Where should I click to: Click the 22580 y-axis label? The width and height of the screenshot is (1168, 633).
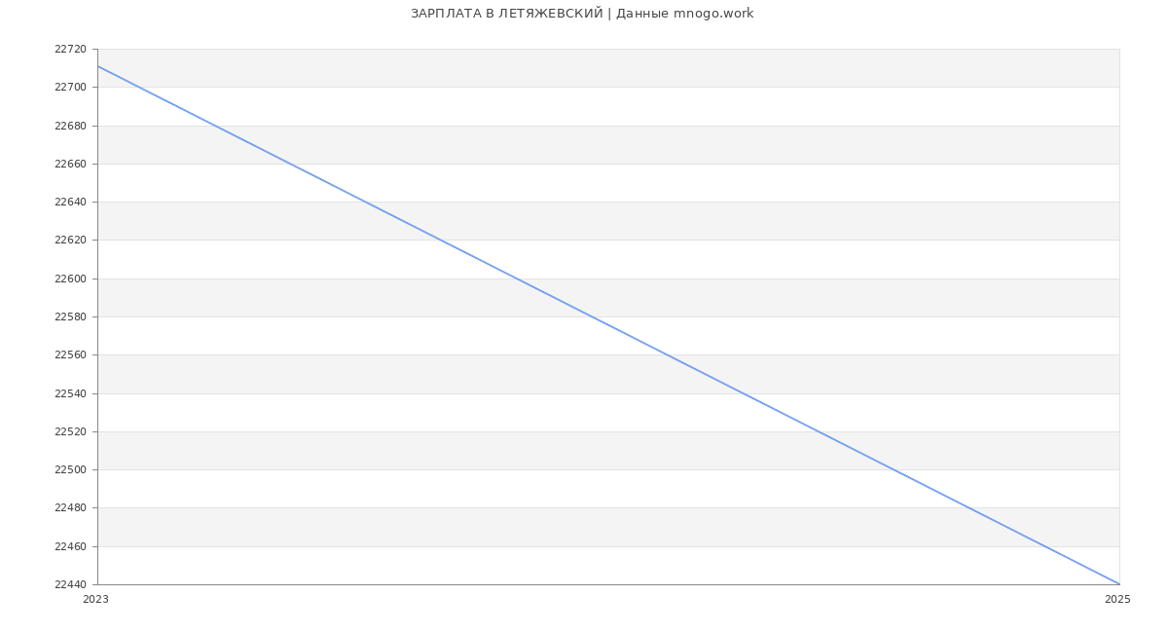point(70,317)
